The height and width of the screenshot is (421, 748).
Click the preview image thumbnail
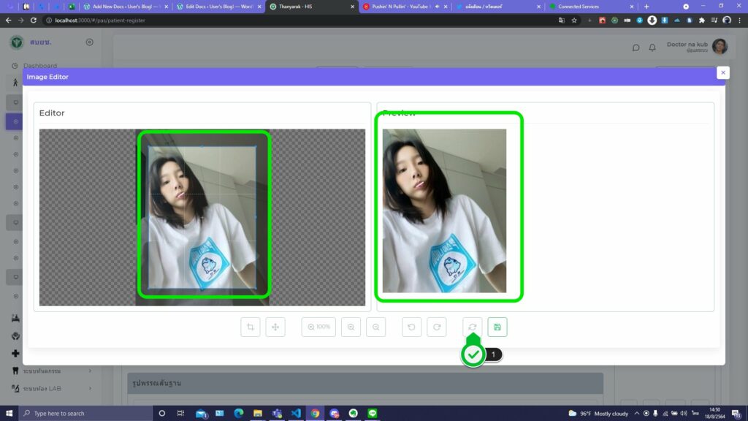[x=444, y=210]
